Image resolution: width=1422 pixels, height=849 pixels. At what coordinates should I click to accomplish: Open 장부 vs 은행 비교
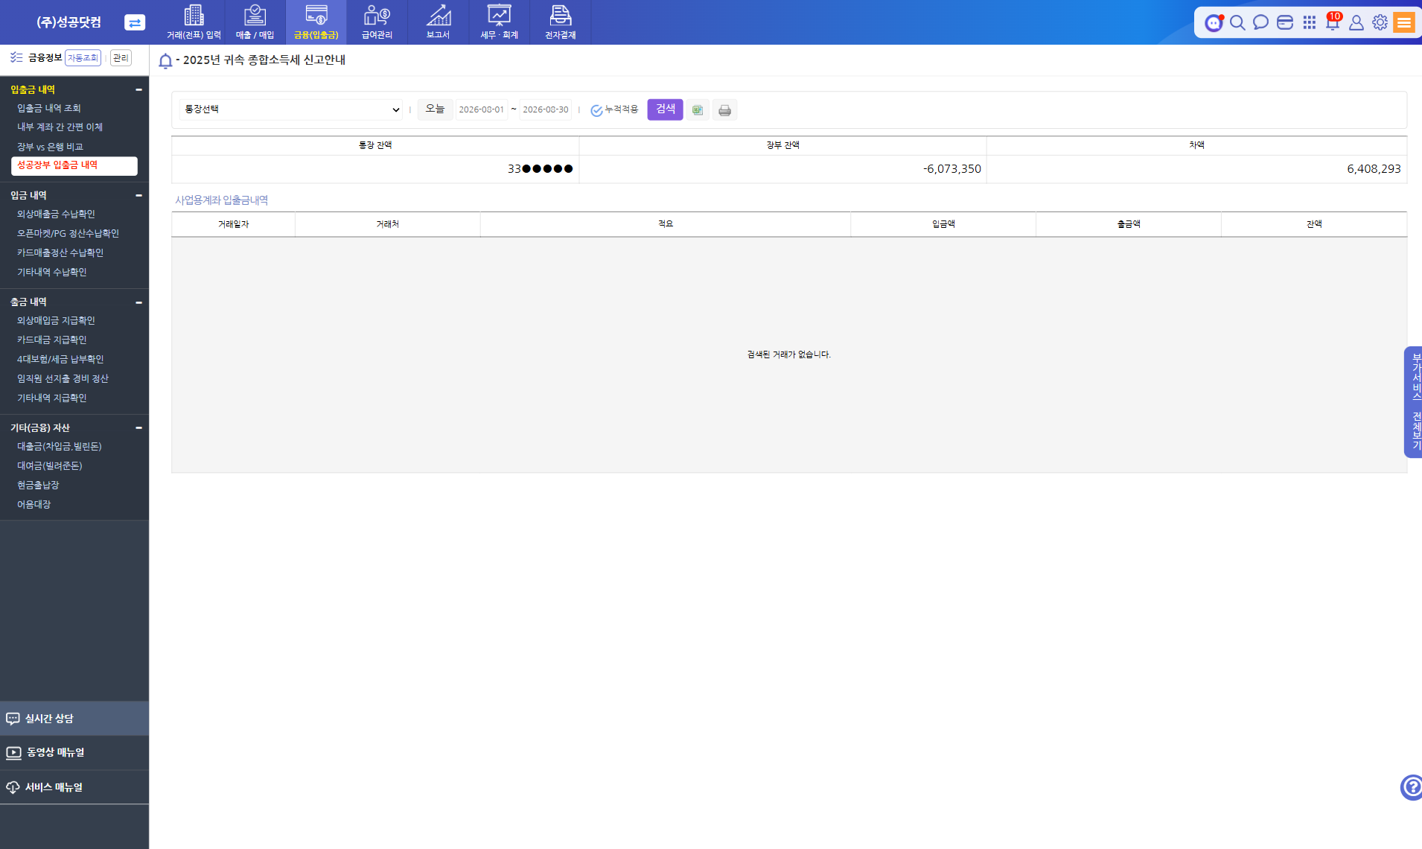[x=50, y=147]
